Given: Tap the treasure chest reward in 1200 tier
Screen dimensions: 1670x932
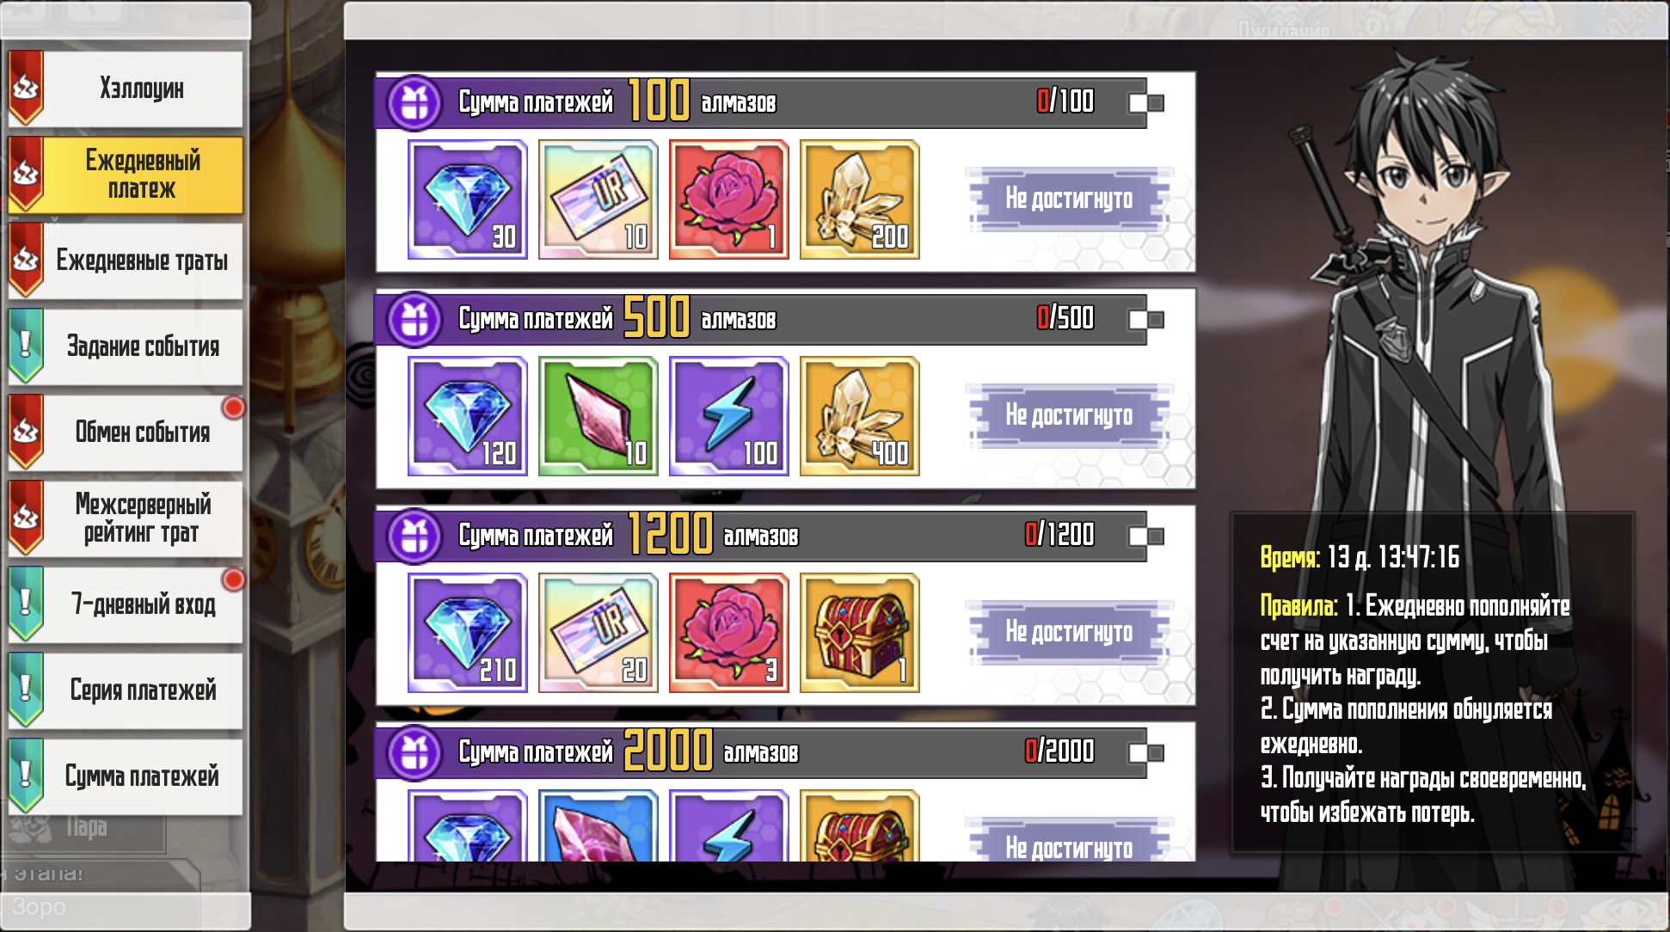Looking at the screenshot, I should coord(859,633).
